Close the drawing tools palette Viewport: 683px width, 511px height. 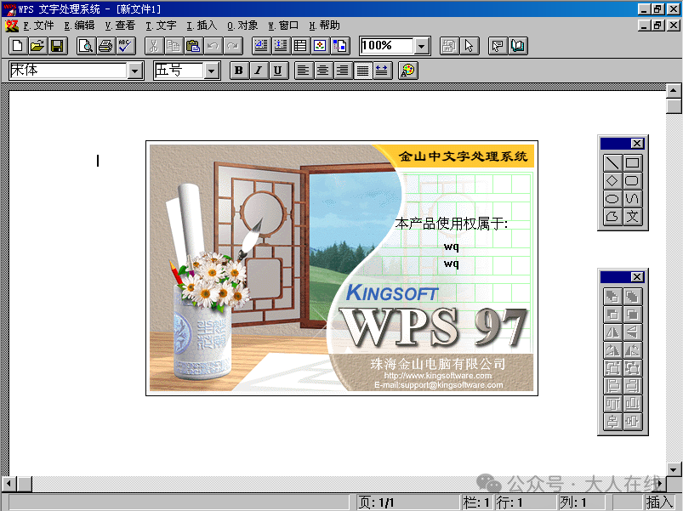pyautogui.click(x=637, y=144)
